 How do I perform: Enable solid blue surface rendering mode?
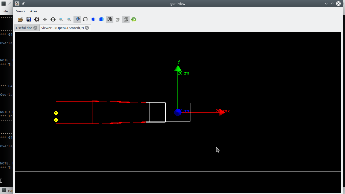[x=93, y=19]
